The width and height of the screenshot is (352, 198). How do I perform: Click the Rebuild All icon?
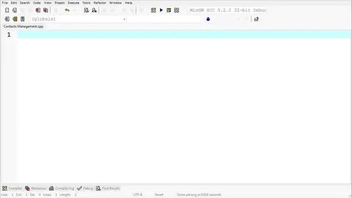177,10
